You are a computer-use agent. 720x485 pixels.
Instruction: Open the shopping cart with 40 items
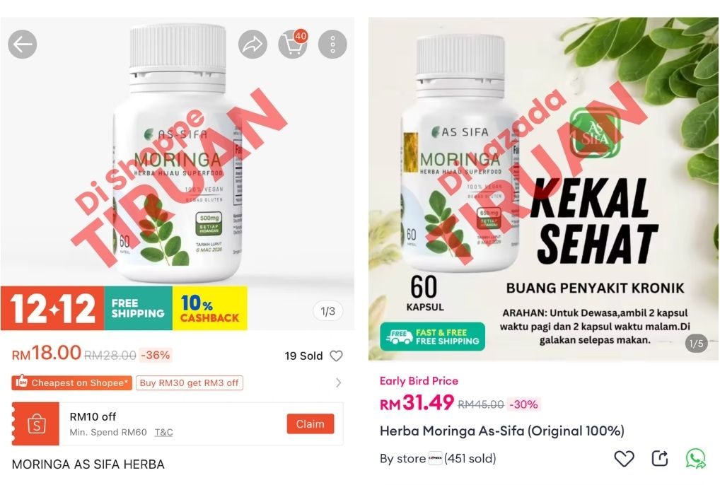293,45
